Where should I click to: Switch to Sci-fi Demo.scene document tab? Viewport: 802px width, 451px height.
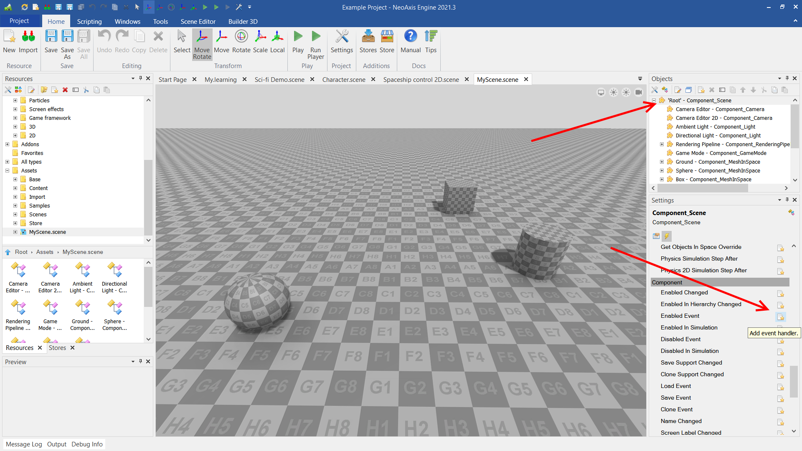[279, 79]
